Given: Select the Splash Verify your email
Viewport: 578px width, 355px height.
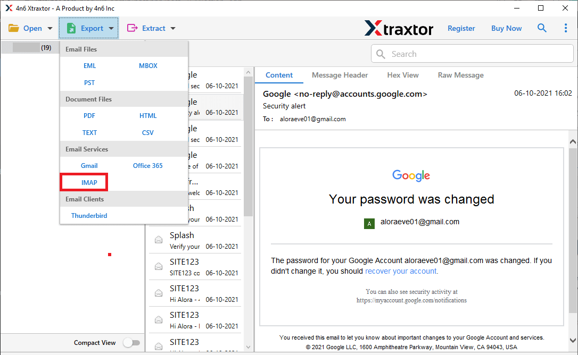Looking at the screenshot, I should (195, 240).
